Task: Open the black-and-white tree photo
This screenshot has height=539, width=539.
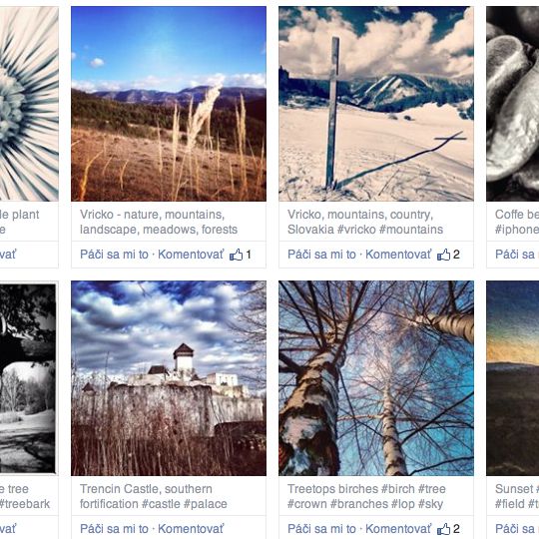Action: click(x=28, y=378)
